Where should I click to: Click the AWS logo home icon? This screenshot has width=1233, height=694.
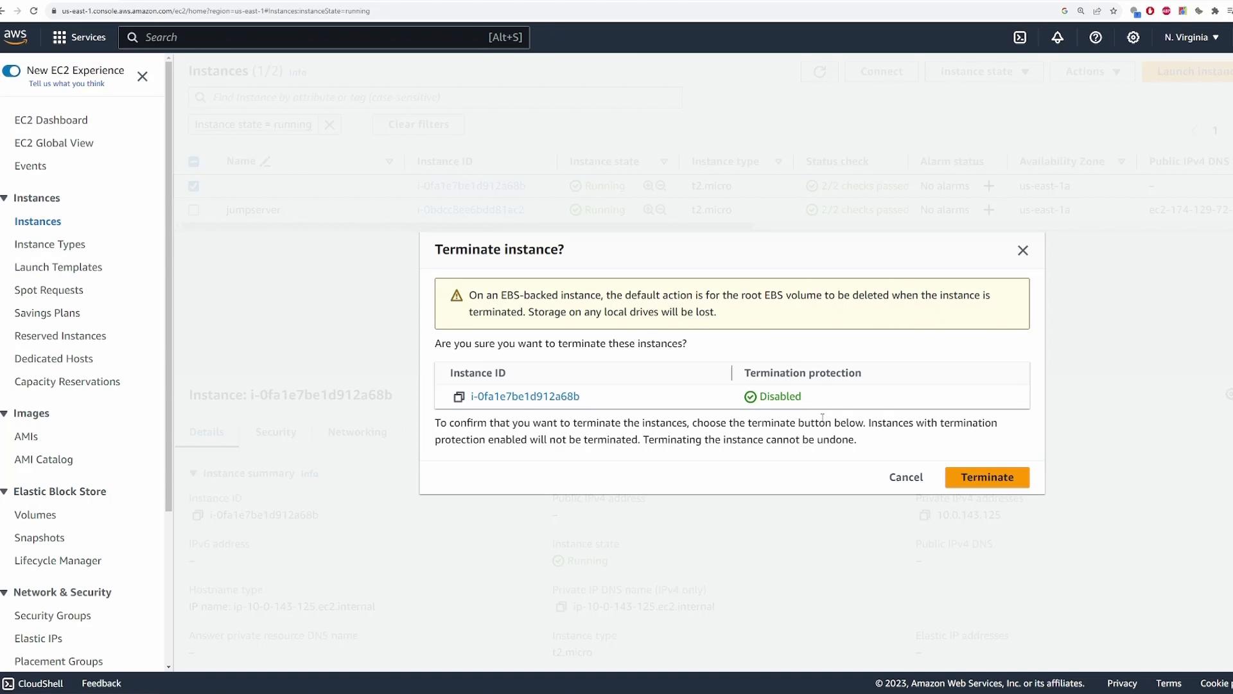[x=15, y=37]
